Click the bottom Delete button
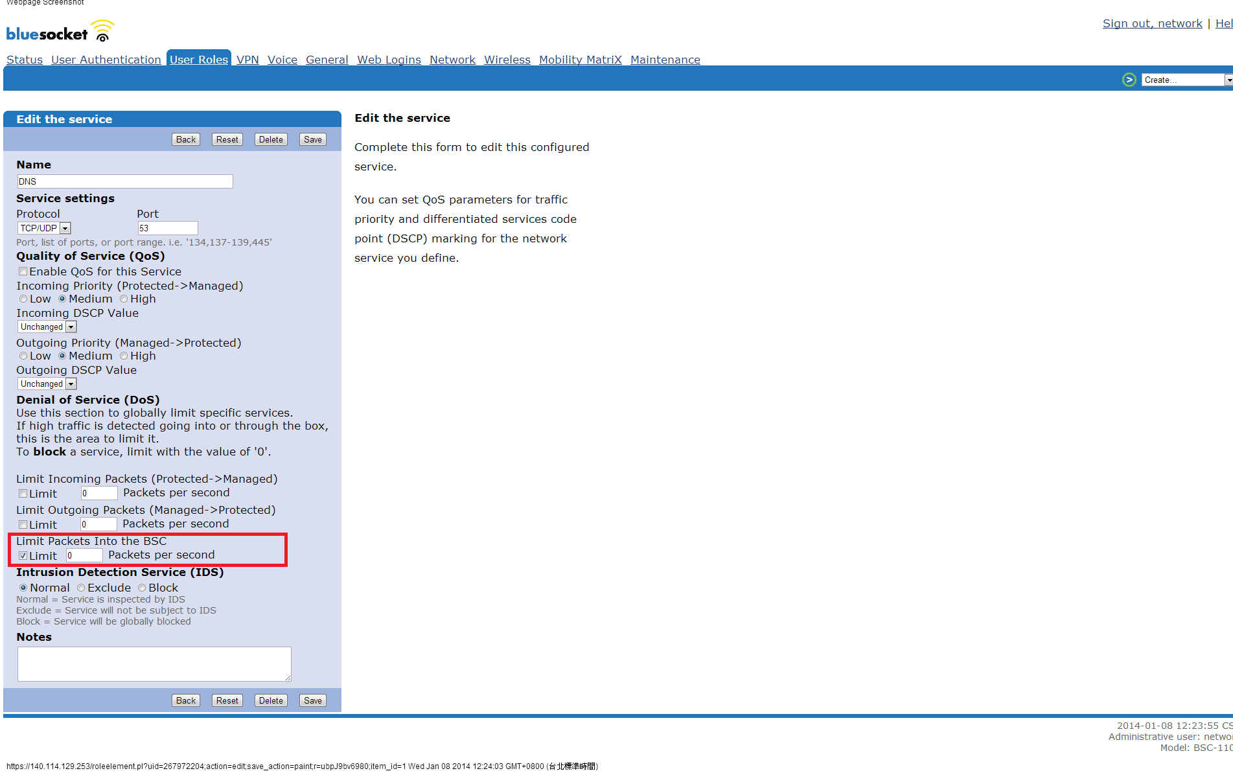The image size is (1233, 771). click(x=271, y=700)
